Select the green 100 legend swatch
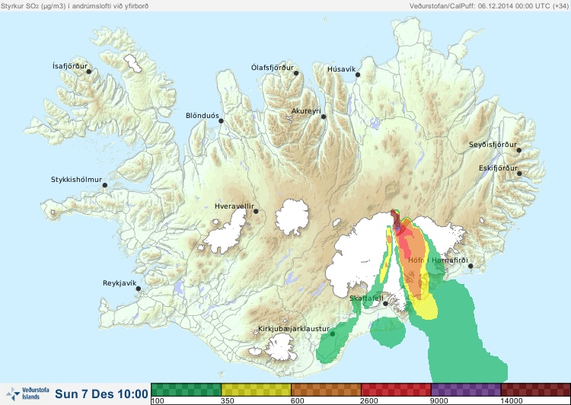Image resolution: width=571 pixels, height=405 pixels. pos(186,389)
